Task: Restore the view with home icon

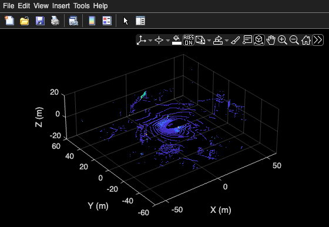Action: coord(306,40)
